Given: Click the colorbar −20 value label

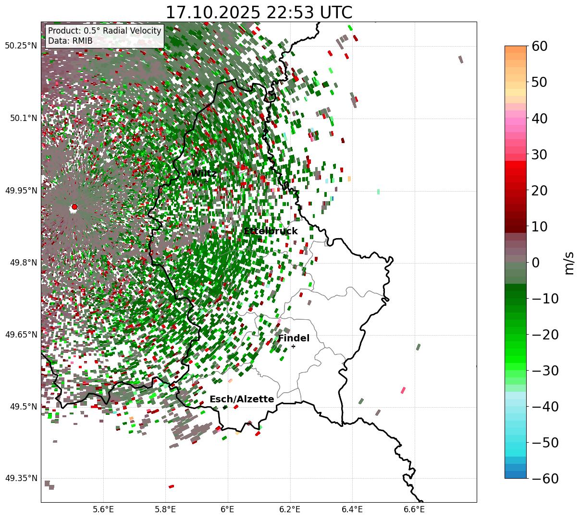Looking at the screenshot, I should [x=545, y=334].
